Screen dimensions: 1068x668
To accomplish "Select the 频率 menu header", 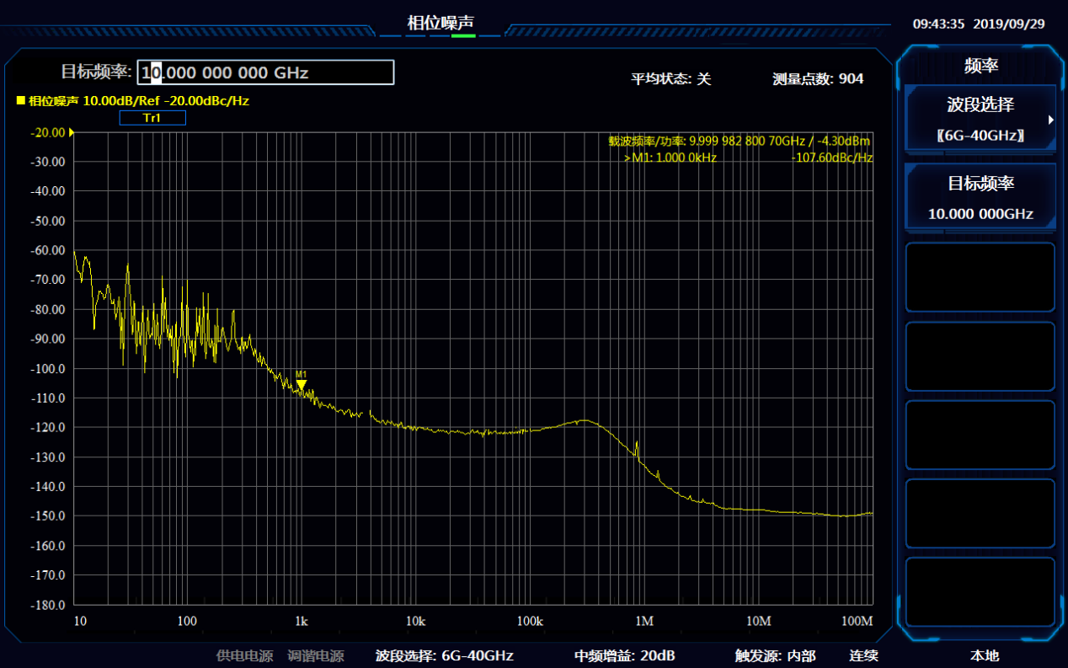I will pyautogui.click(x=980, y=66).
